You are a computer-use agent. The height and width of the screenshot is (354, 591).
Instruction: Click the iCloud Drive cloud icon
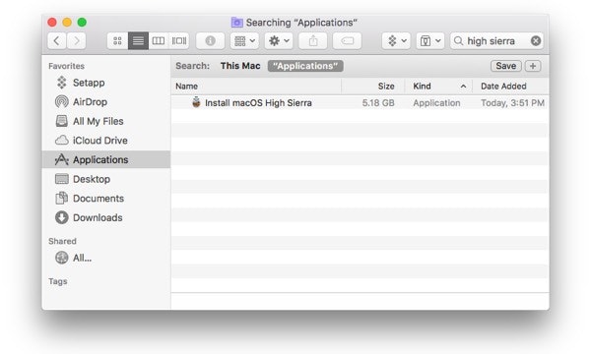point(62,141)
